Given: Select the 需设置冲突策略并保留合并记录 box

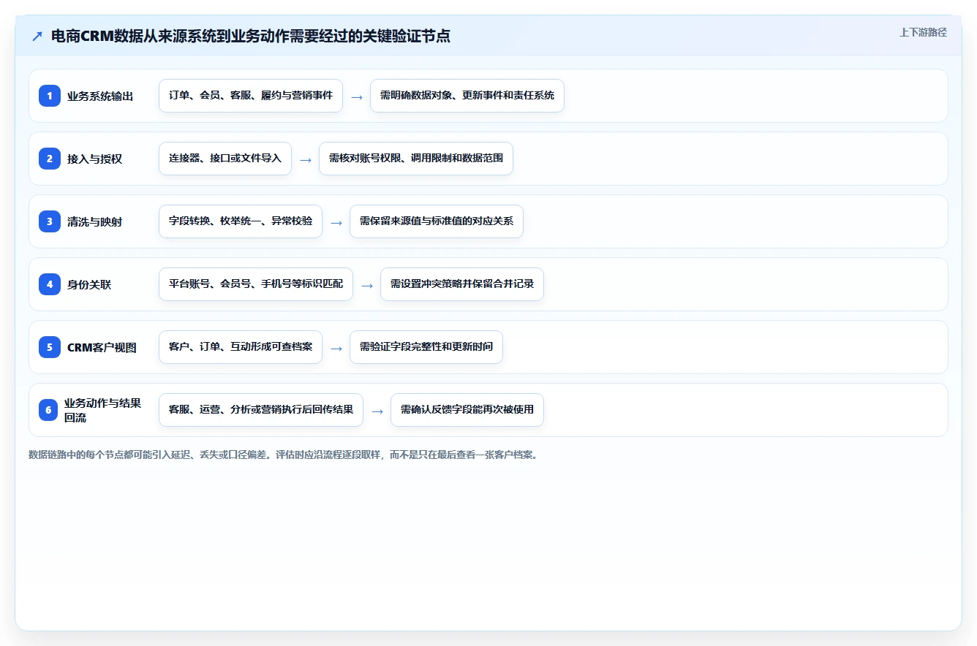Looking at the screenshot, I should point(462,284).
